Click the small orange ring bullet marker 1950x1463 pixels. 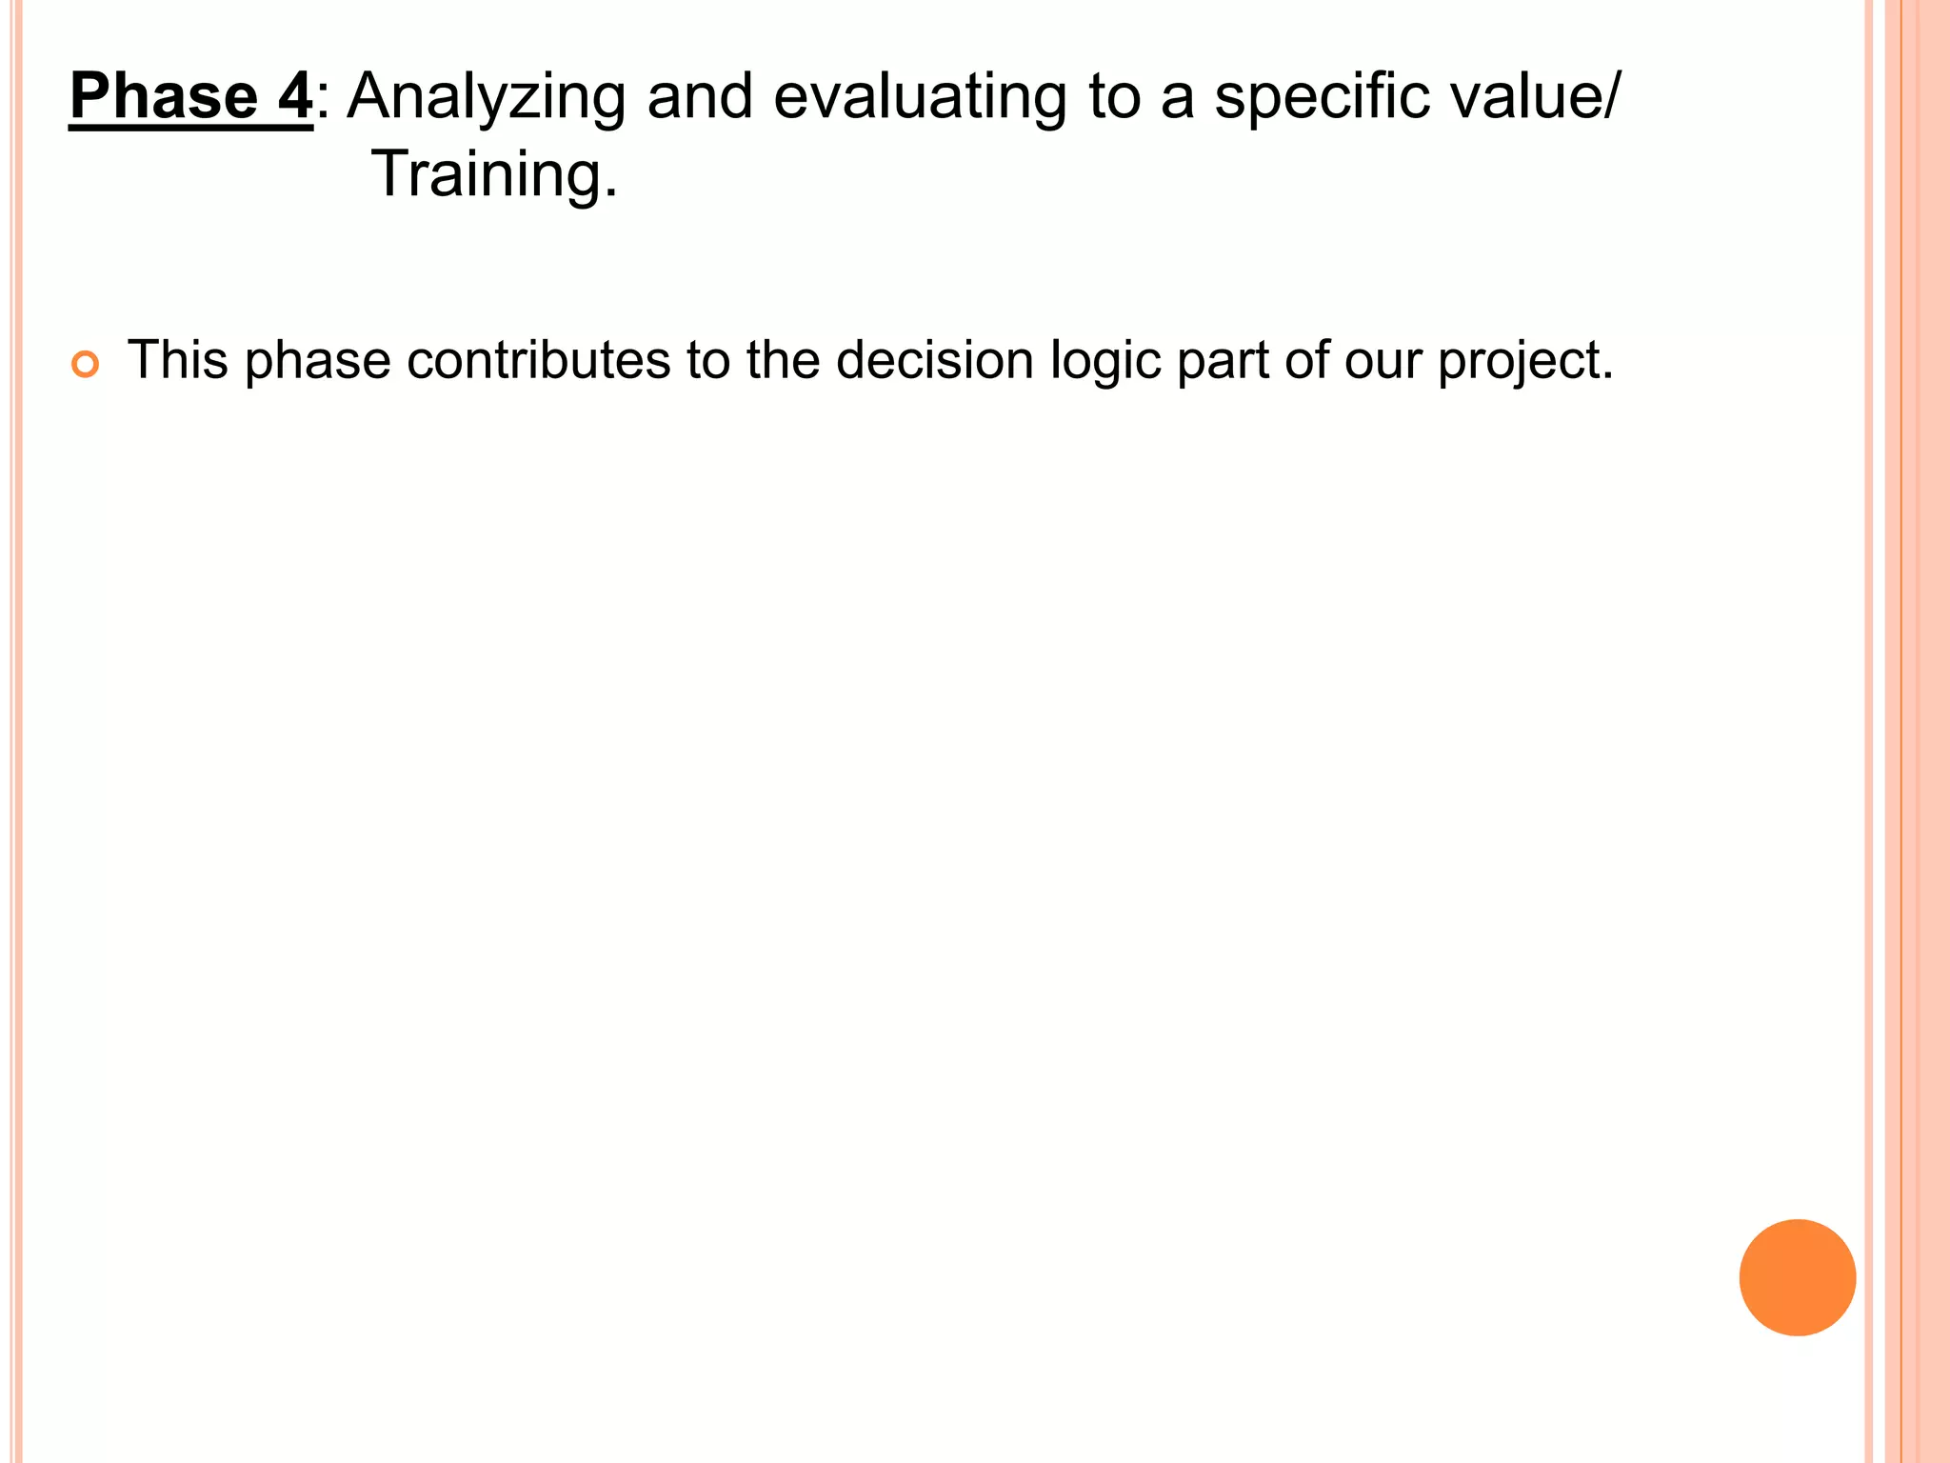pos(85,366)
